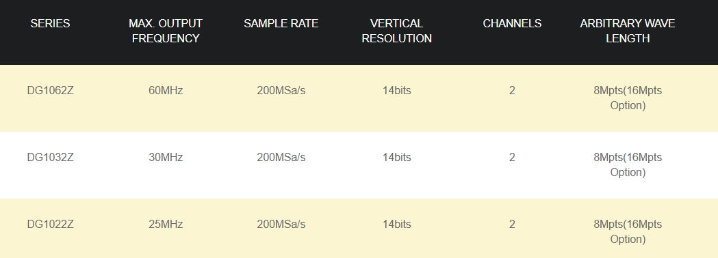The width and height of the screenshot is (718, 258).
Task: Click DG1062Z's 14bits resolution cell
Action: 396,90
